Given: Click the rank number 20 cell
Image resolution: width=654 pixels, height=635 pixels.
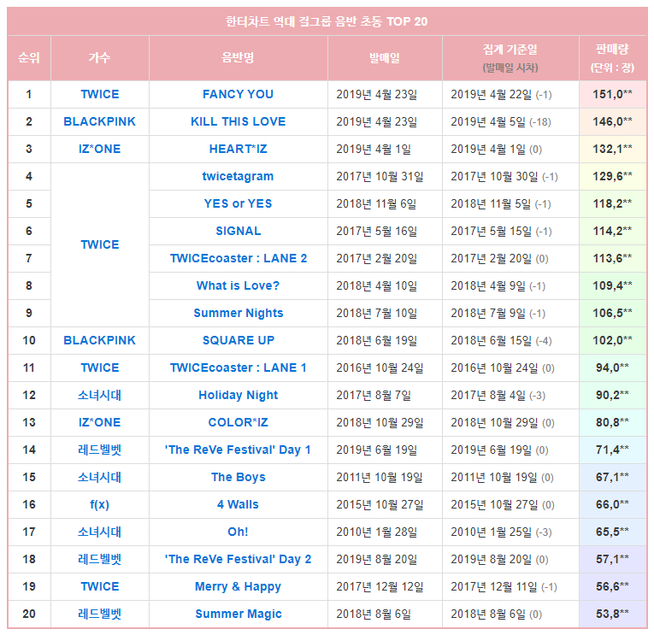Looking at the screenshot, I should pos(29,614).
